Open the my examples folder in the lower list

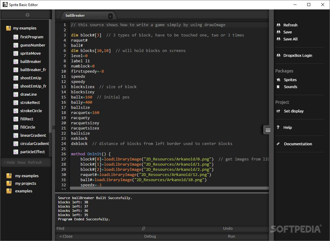(27, 176)
